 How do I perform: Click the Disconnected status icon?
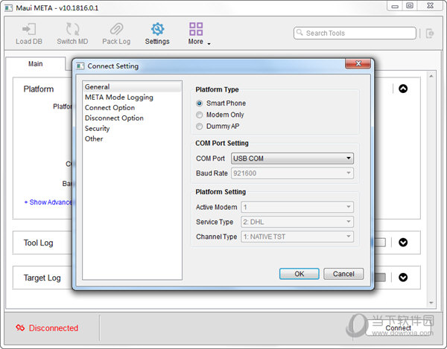coord(20,328)
